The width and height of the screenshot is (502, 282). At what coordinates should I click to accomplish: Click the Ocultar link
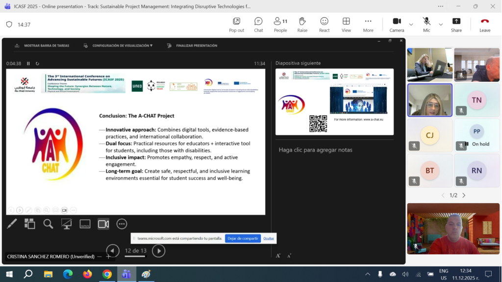(269, 238)
